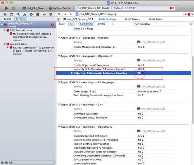Open the Find navigator magnifier icon
194x165 pixels.
[x=18, y=14]
